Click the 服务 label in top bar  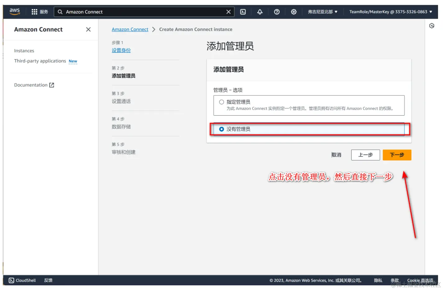(44, 12)
